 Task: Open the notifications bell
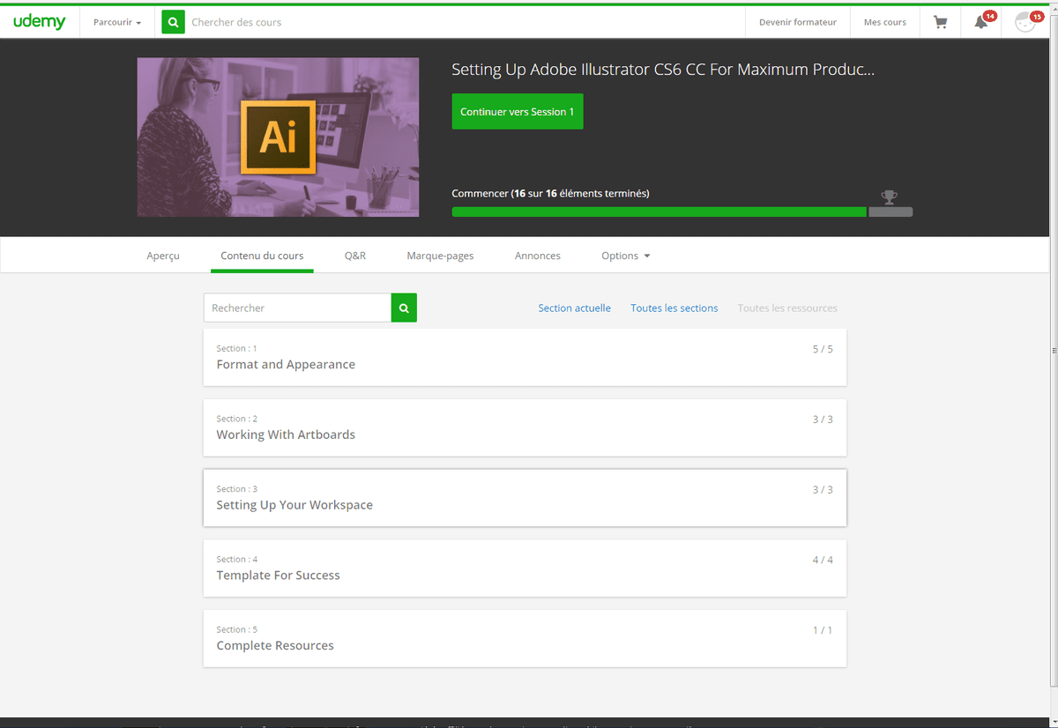click(980, 22)
